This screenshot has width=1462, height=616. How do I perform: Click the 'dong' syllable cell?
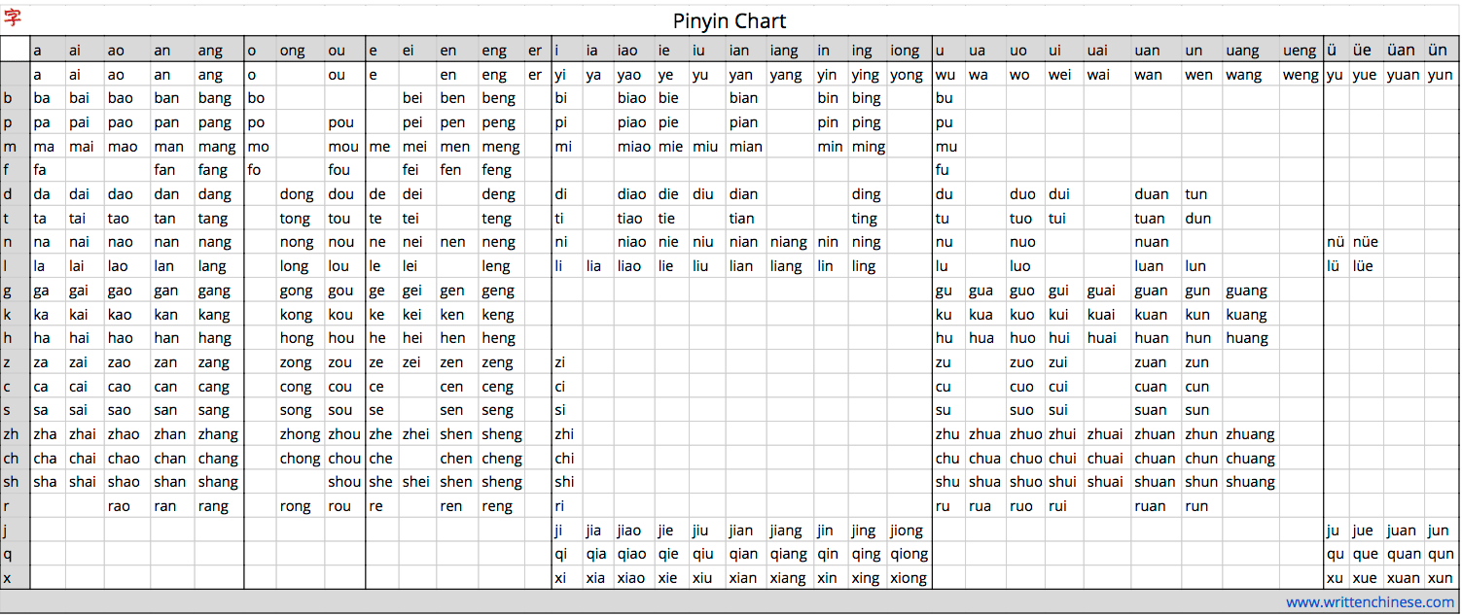click(x=297, y=194)
